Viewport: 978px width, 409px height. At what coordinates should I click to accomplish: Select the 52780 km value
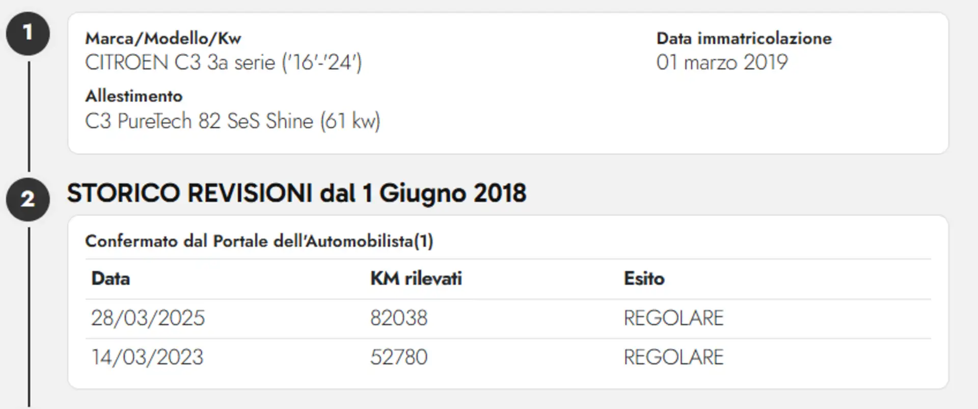coord(398,357)
